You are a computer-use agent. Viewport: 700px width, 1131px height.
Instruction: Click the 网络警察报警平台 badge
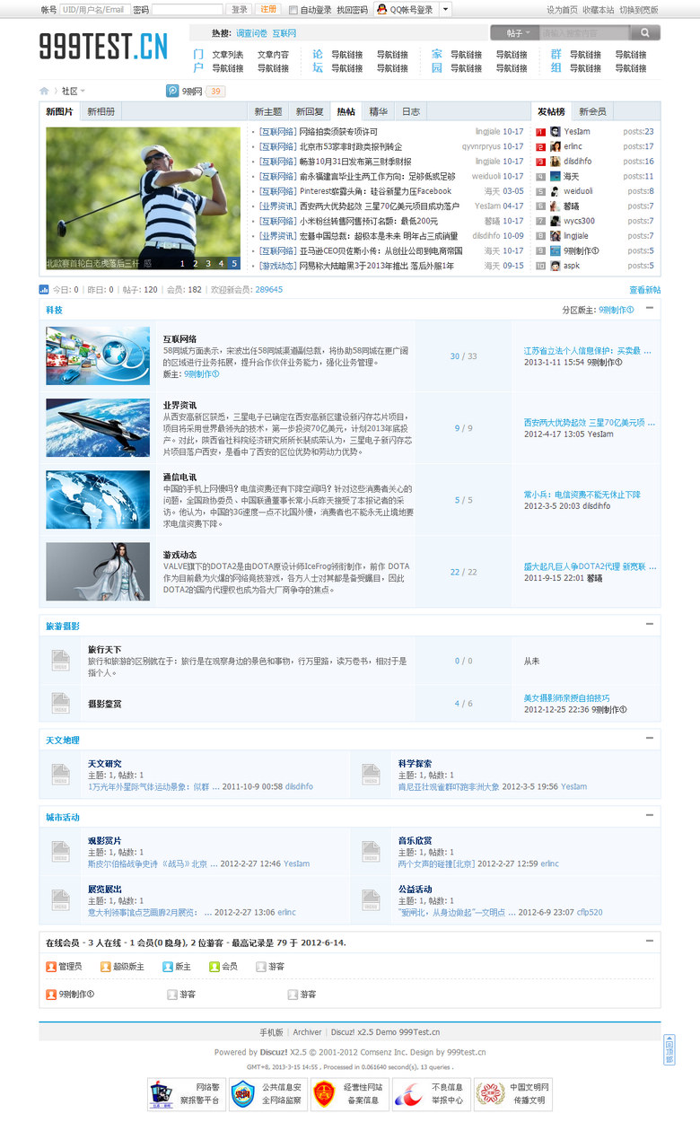pyautogui.click(x=186, y=1093)
